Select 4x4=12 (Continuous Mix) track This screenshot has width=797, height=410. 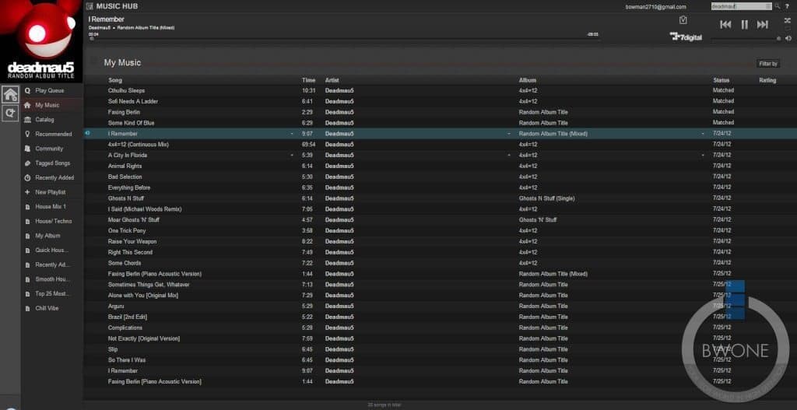[139, 144]
